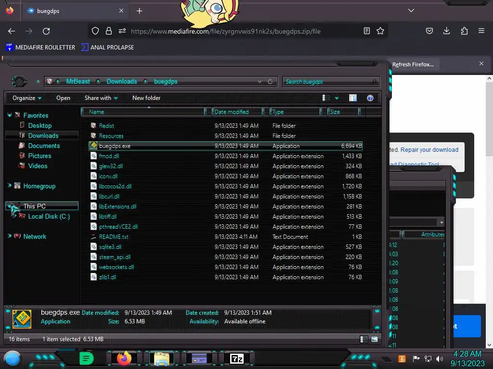Switch to large icons view in status bar
The height and width of the screenshot is (369, 493).
point(375,339)
